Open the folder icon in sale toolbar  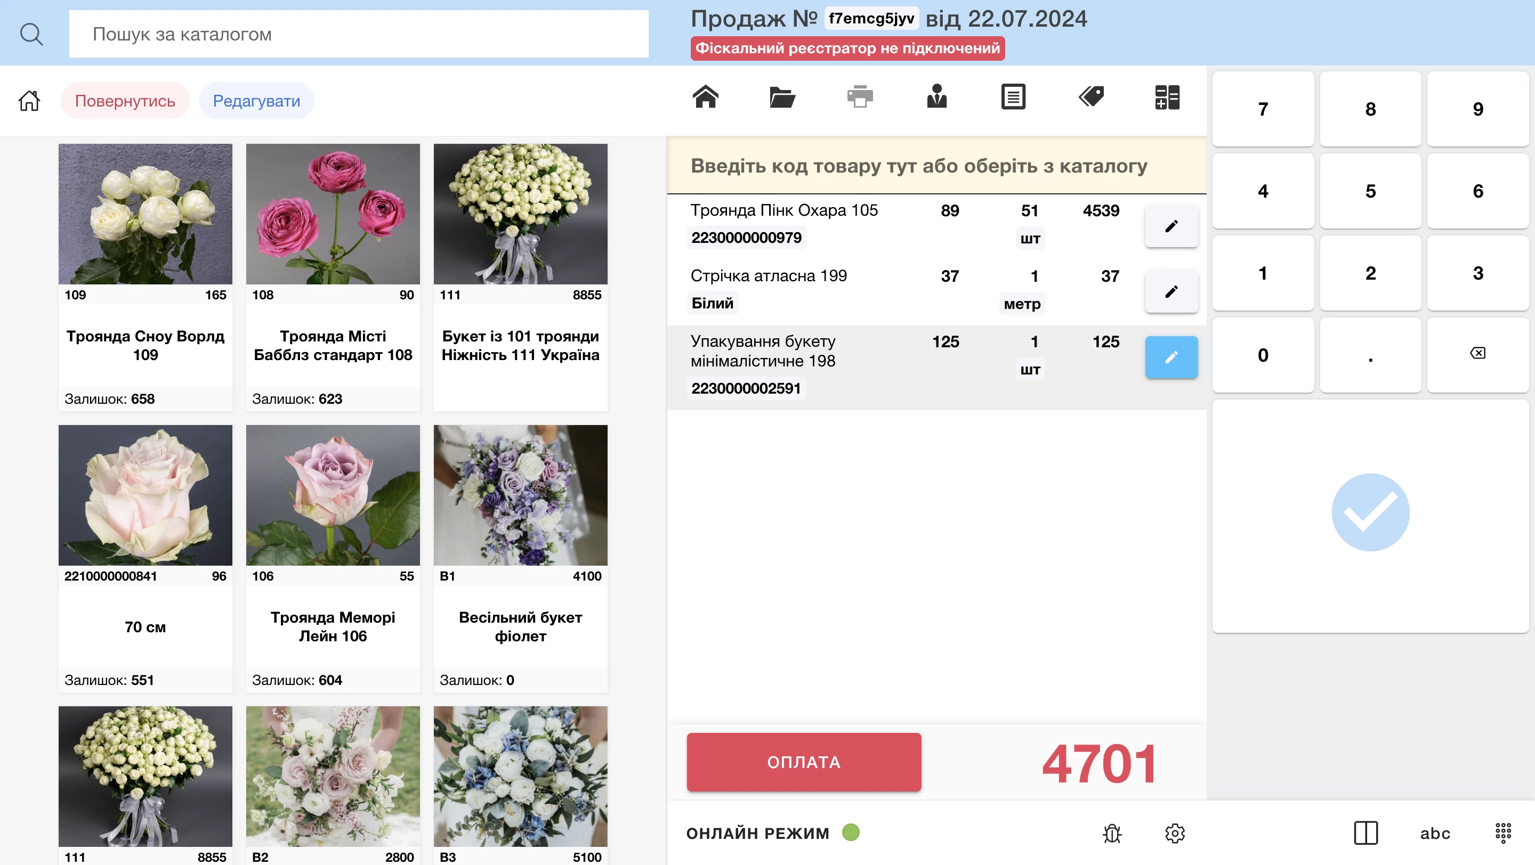pyautogui.click(x=782, y=96)
